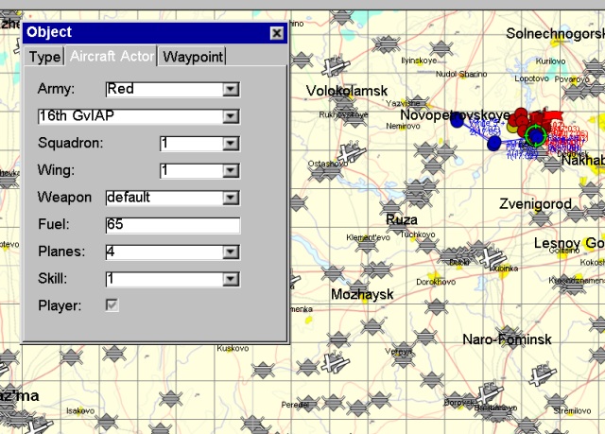Select the blue waypoint left of Novopetrovskoye cluster
605x434 pixels.
458,120
